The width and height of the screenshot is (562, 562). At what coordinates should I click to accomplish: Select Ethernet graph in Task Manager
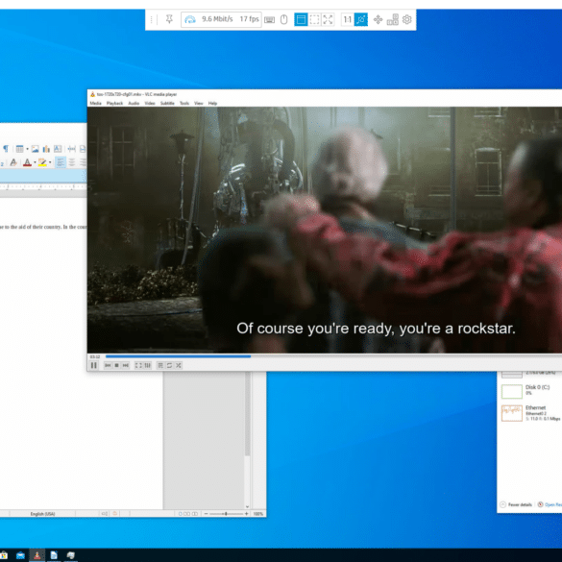(512, 413)
